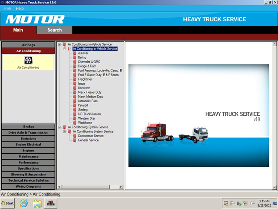The width and height of the screenshot is (278, 209).
Task: Click the red book icon beside Autocar
Action: 74,53
